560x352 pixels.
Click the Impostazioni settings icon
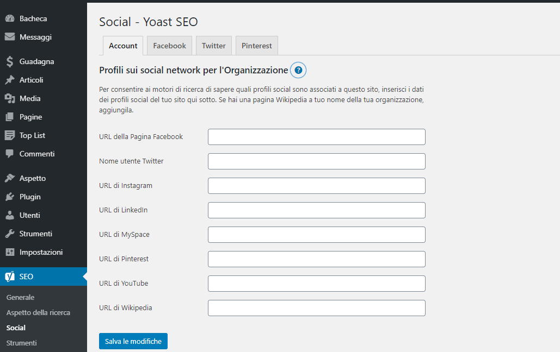(10, 252)
